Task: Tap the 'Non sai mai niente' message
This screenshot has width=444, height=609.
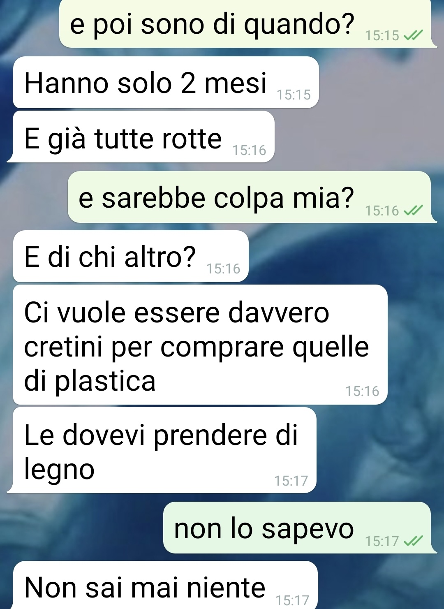Action: tap(165, 585)
